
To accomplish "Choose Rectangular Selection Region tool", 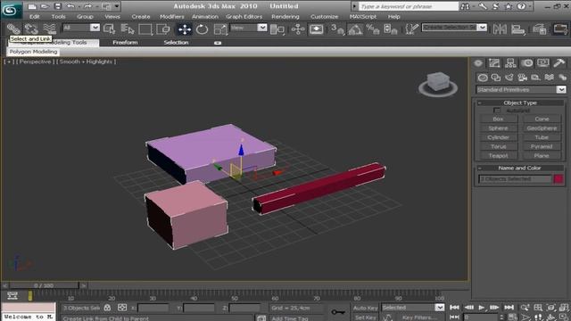I will point(145,29).
